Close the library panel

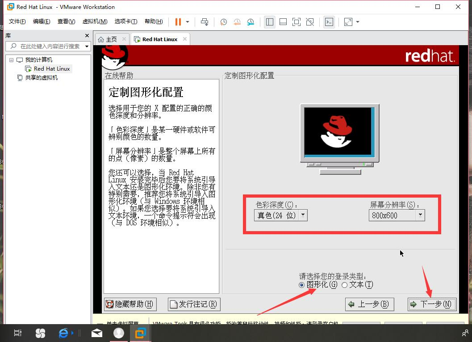[87, 36]
